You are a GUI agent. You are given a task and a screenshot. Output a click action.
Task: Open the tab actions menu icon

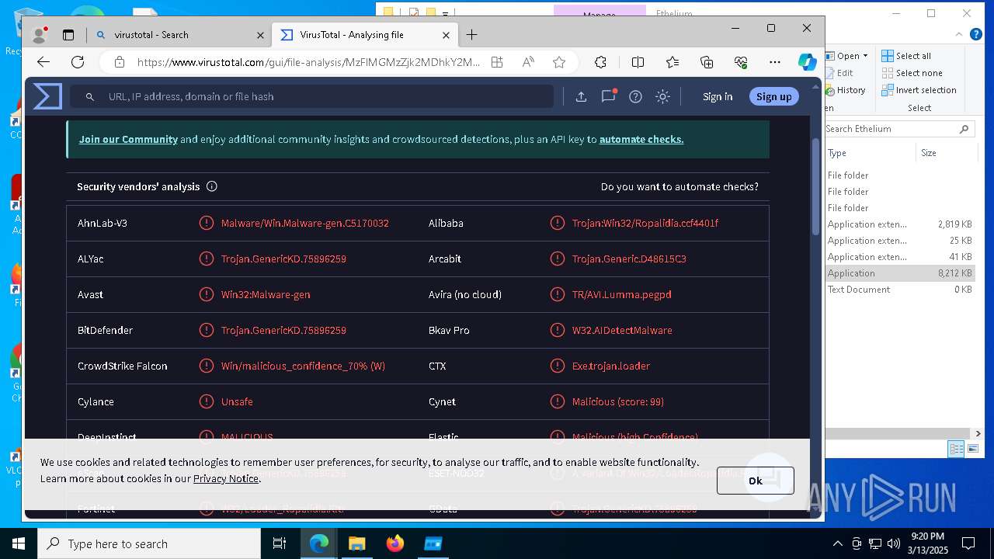pyautogui.click(x=68, y=35)
